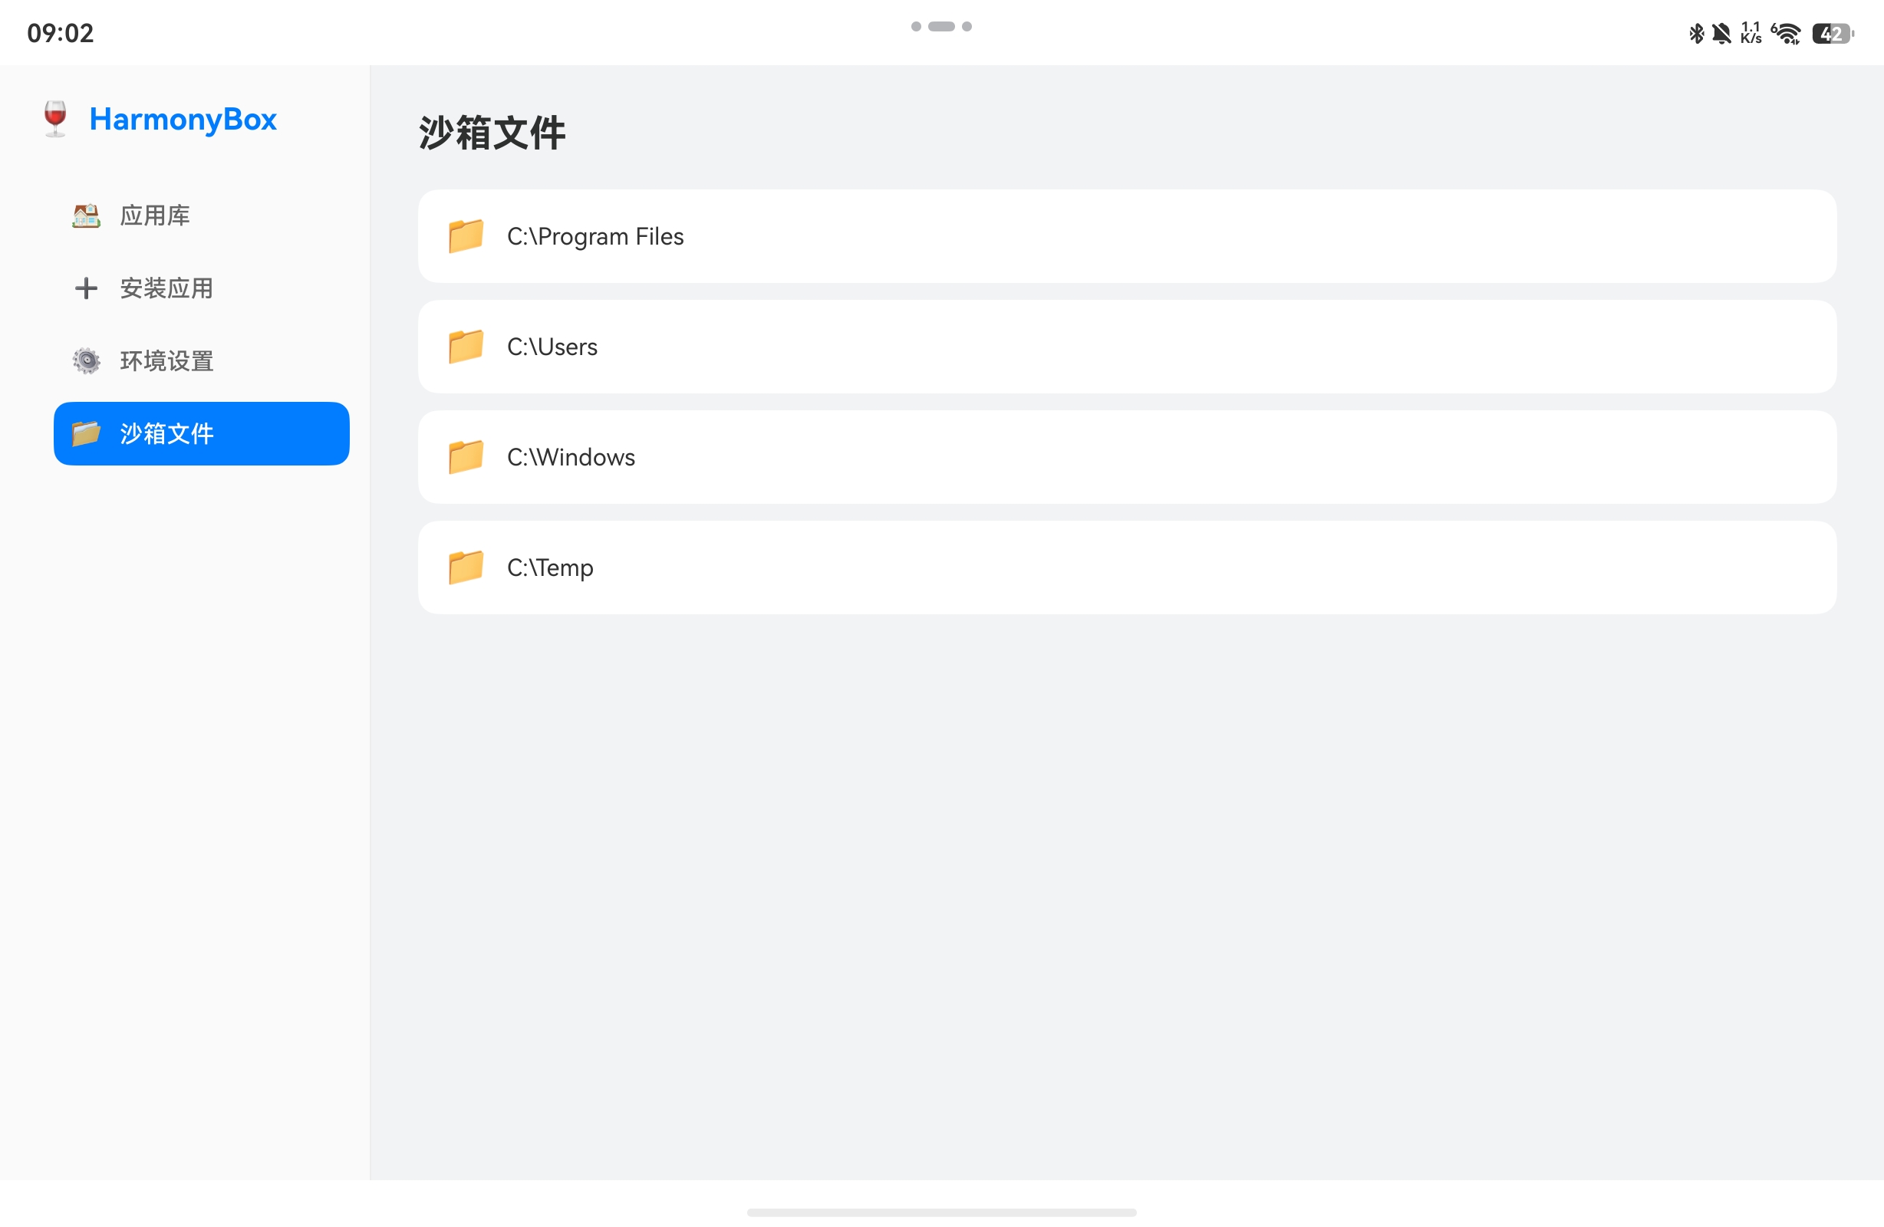Open the C:\Users folder row
The height and width of the screenshot is (1227, 1884).
[x=1127, y=347]
